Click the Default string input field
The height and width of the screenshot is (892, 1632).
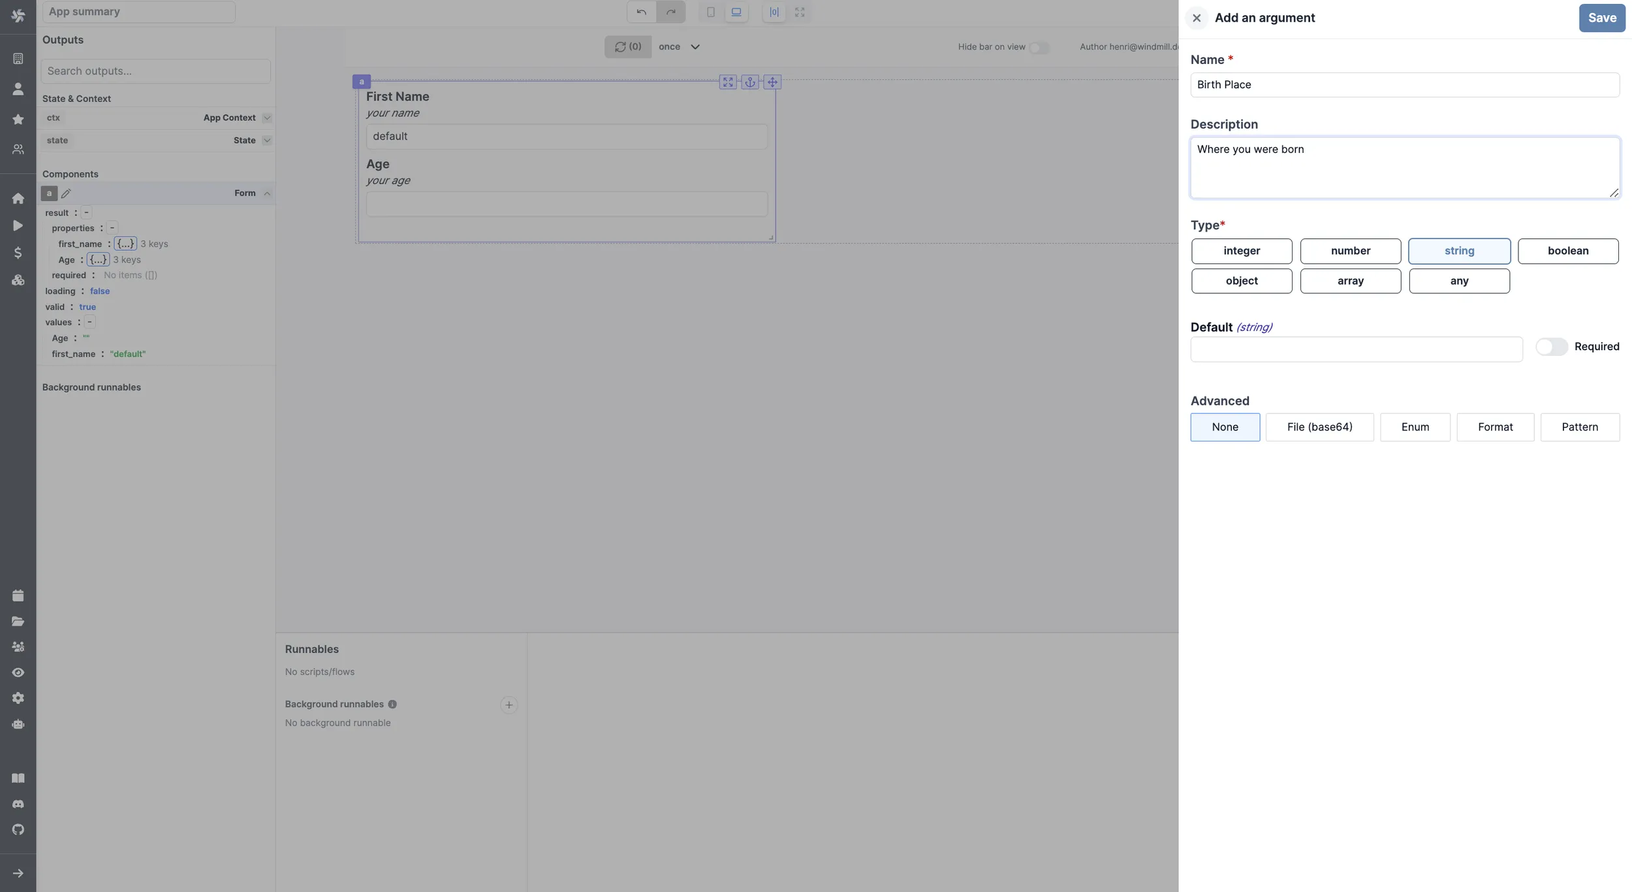tap(1356, 349)
